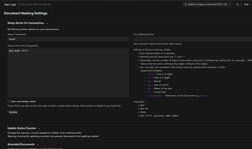Click the .MM. variable code
This screenshot has height=149, width=252.
pos(149,81)
